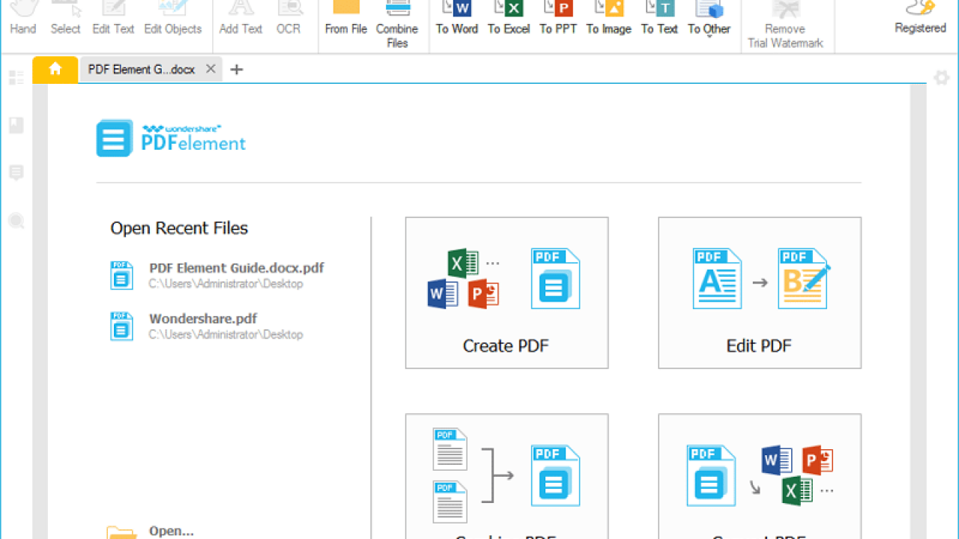Image resolution: width=959 pixels, height=539 pixels.
Task: Add a new tab with plus
Action: (237, 70)
